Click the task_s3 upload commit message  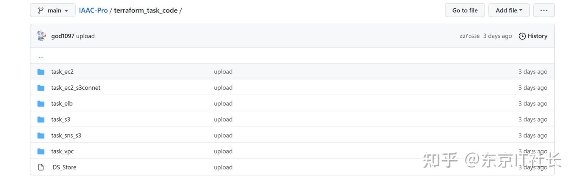pyautogui.click(x=223, y=120)
